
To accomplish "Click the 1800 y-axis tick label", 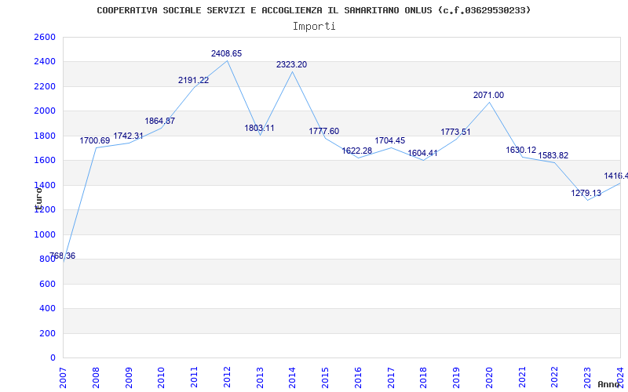I will [x=45, y=136].
